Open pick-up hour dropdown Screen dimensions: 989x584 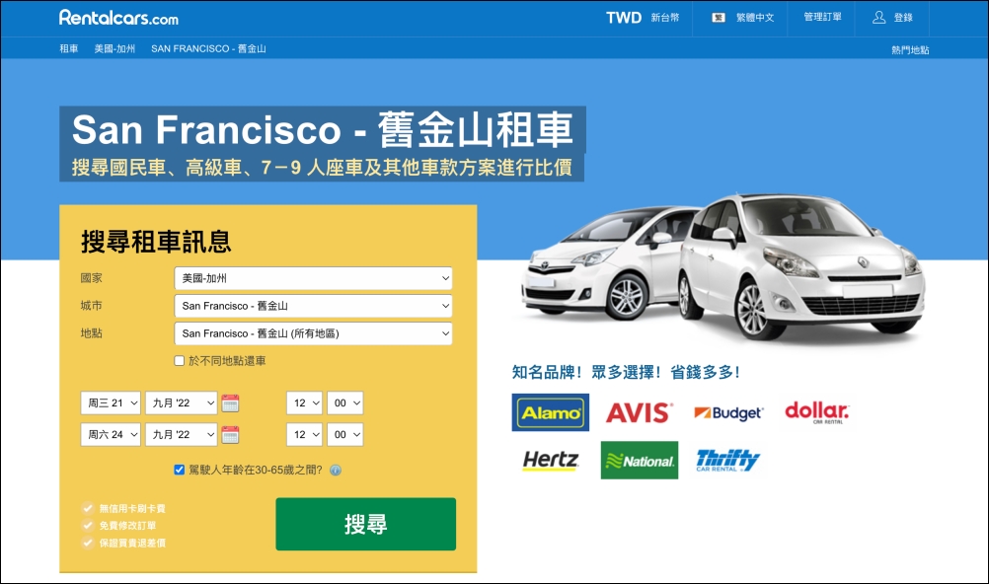[x=305, y=403]
